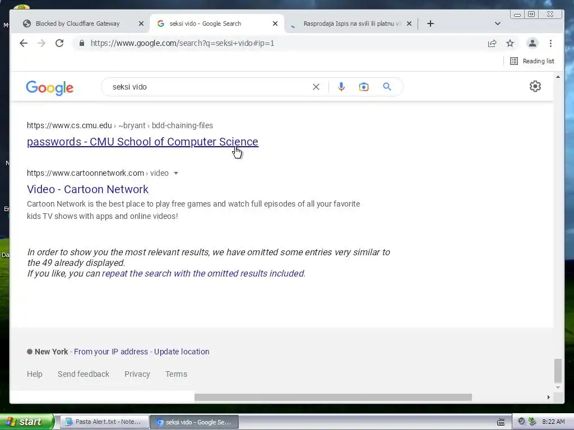Viewport: 574px width, 430px height.
Task: Click the forward navigation arrow
Action: click(41, 43)
